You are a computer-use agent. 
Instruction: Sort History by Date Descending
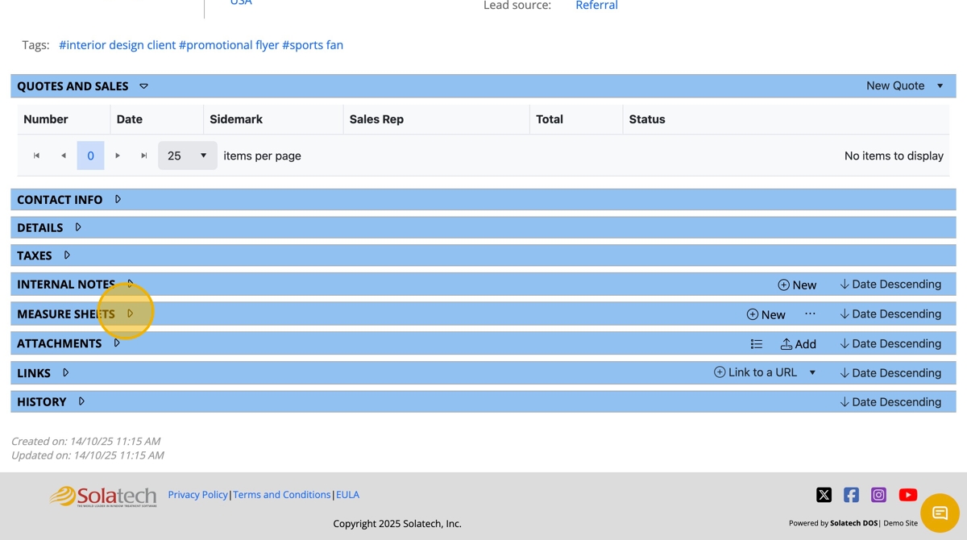click(890, 402)
